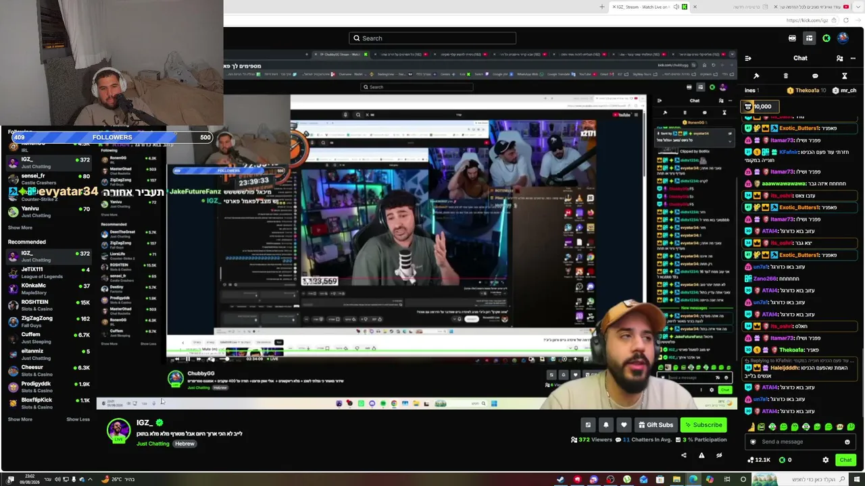Open JeTIX111 channel in Recommended sidebar
The height and width of the screenshot is (486, 865).
coord(48,273)
